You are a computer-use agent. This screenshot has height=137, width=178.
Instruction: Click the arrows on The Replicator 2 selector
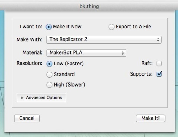click(158, 40)
